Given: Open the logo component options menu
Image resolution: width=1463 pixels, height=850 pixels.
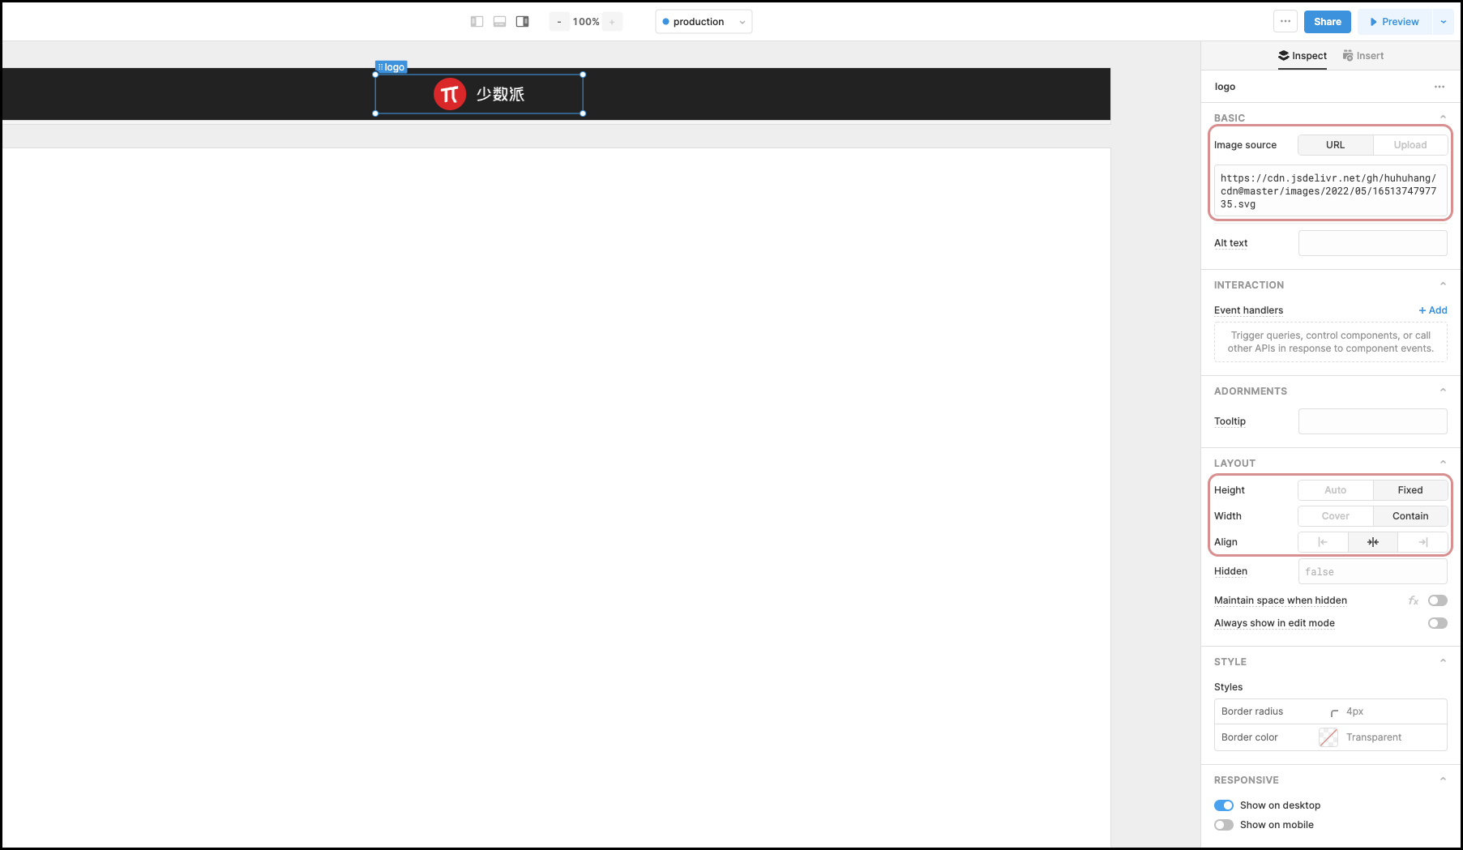Looking at the screenshot, I should point(1439,87).
